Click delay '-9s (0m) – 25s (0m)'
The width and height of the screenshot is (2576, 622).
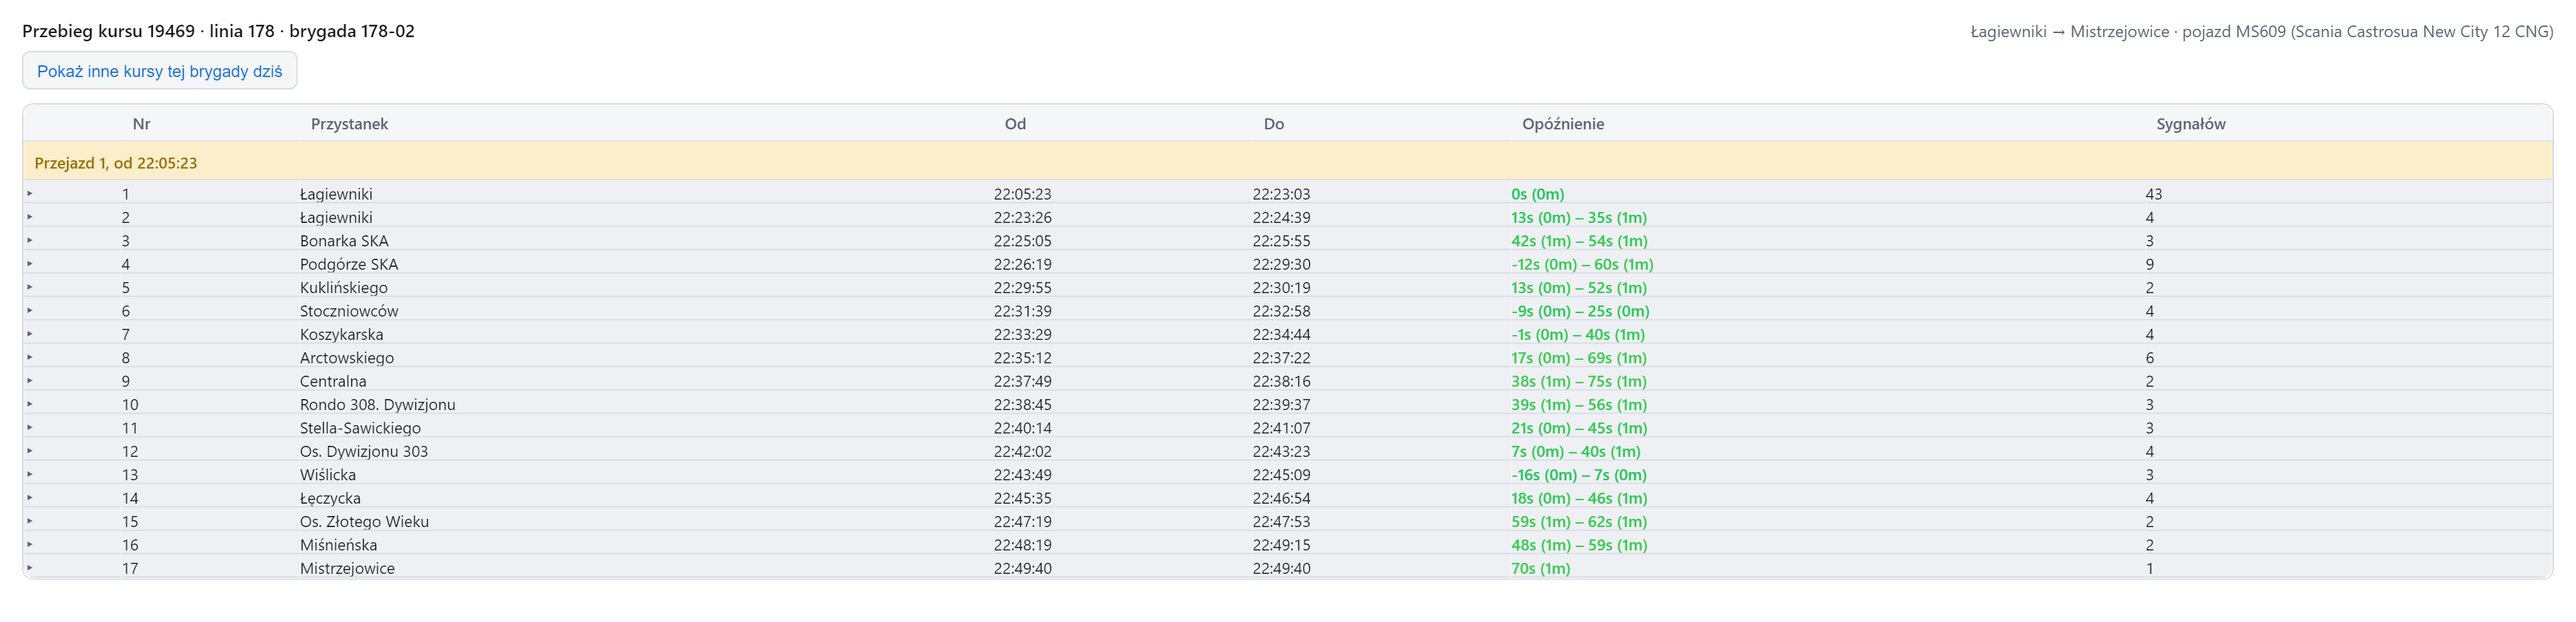coord(1580,310)
